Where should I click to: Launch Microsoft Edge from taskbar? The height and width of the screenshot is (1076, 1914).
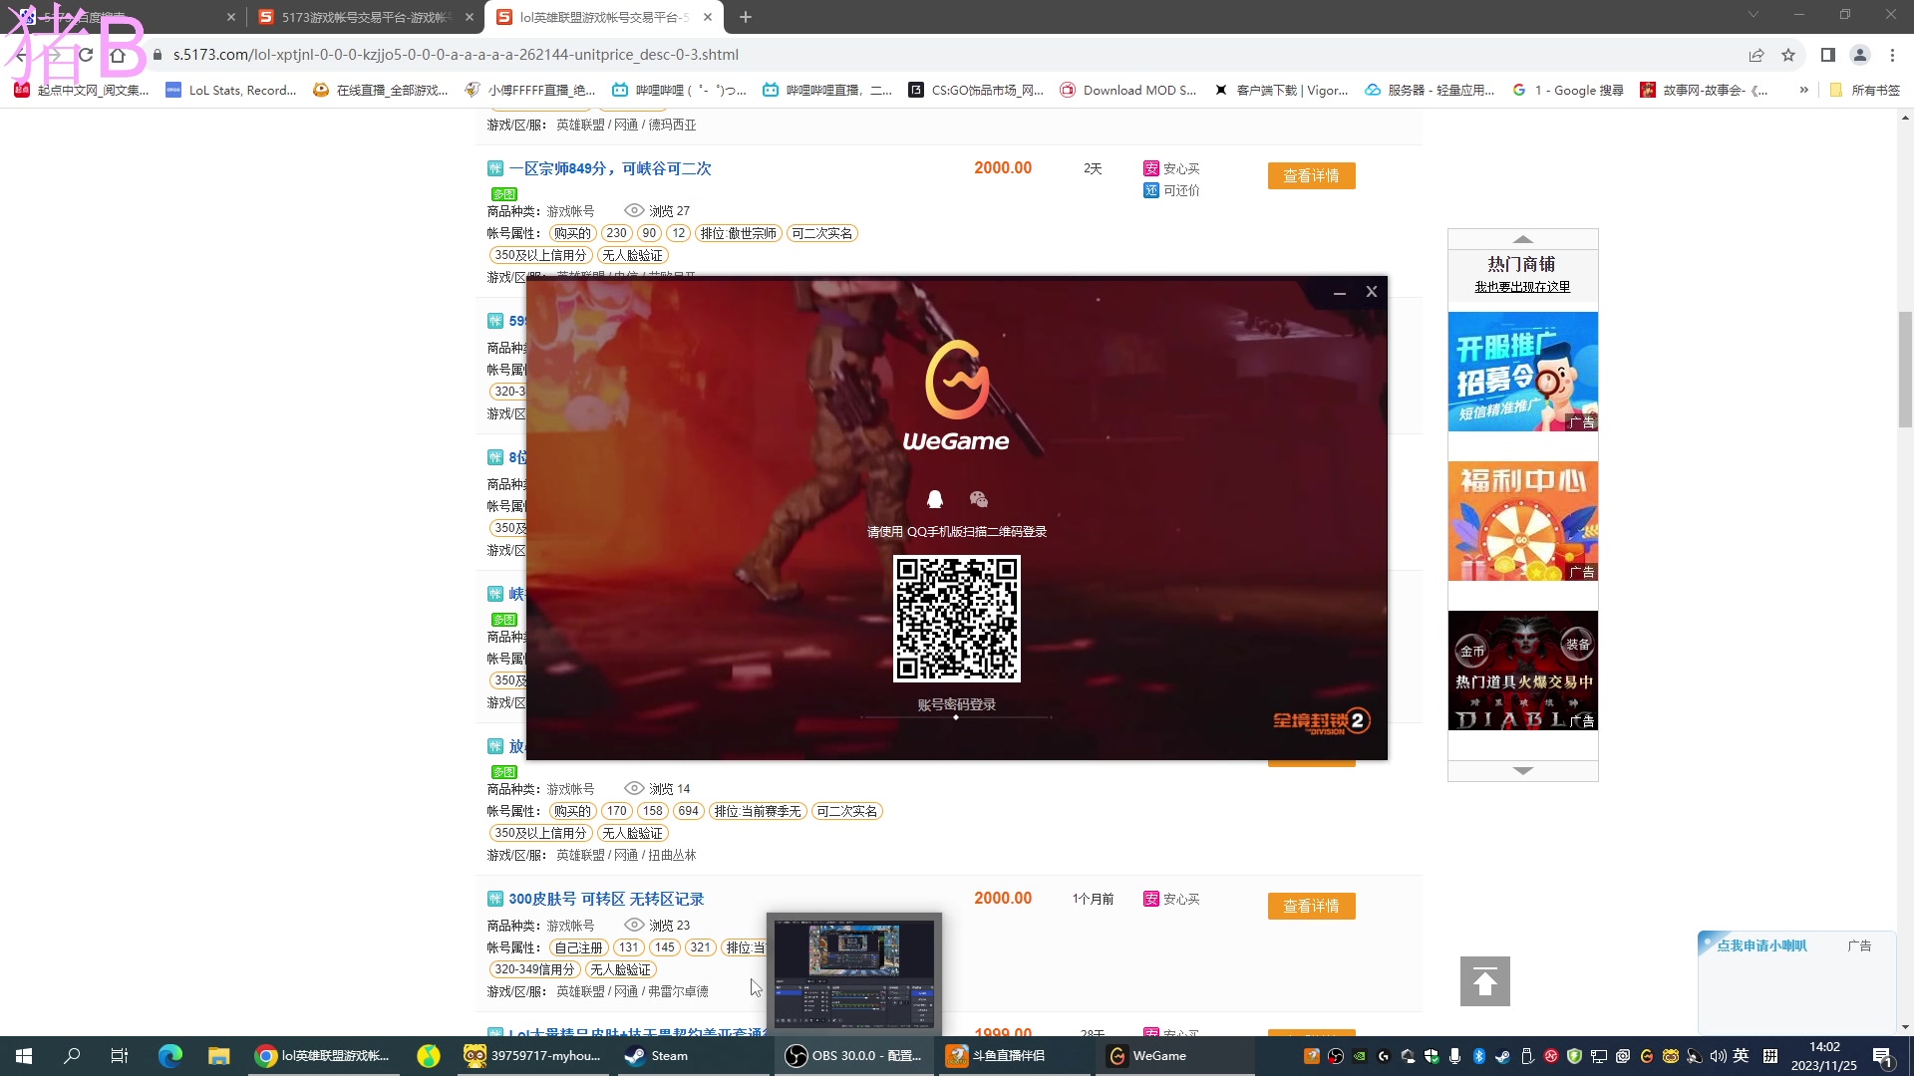(170, 1056)
